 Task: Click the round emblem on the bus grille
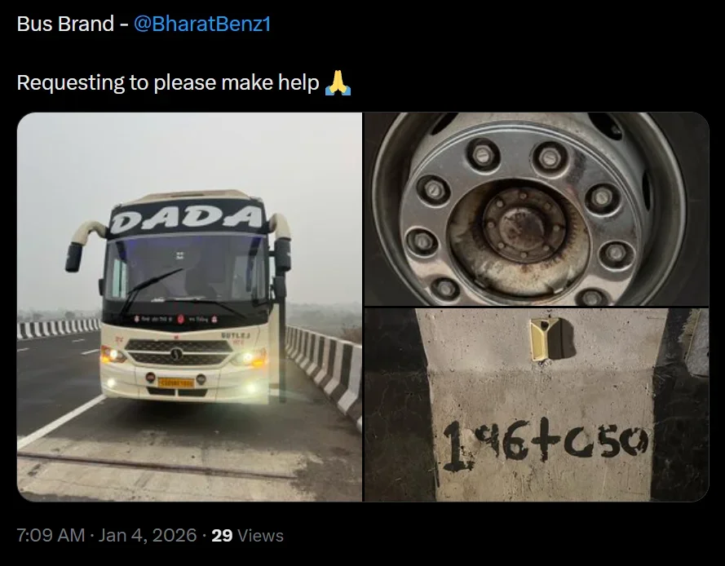[x=177, y=354]
